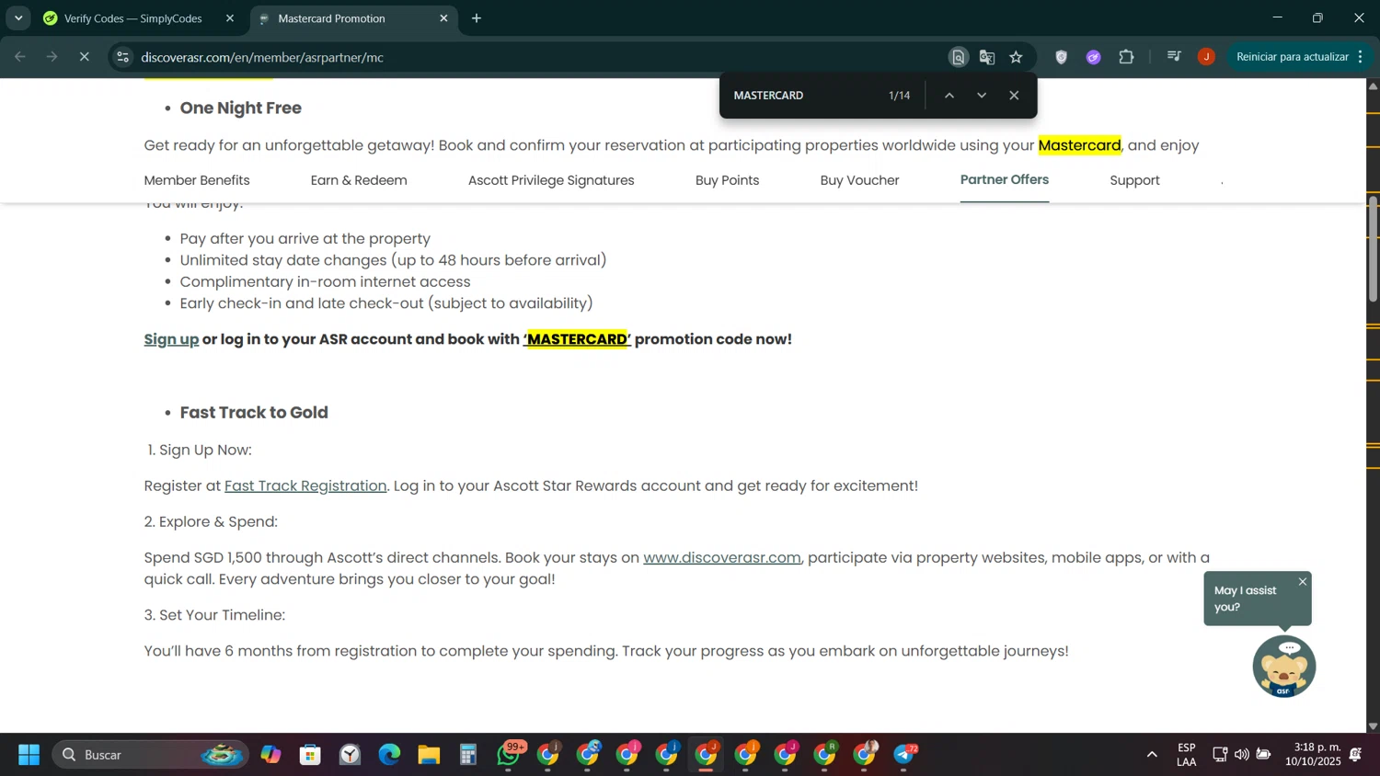Click the scrollbar down arrow
1380x776 pixels.
1373,726
